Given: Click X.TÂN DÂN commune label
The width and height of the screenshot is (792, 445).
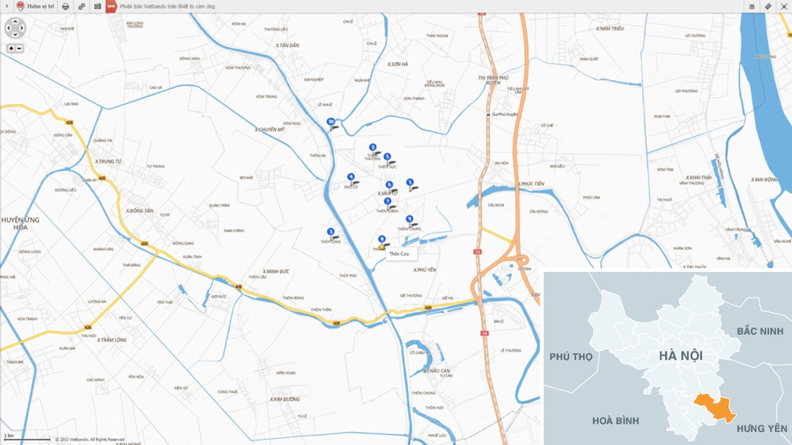Looking at the screenshot, I should (x=287, y=45).
